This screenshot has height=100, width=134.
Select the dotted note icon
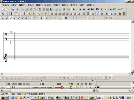click(x=31, y=18)
